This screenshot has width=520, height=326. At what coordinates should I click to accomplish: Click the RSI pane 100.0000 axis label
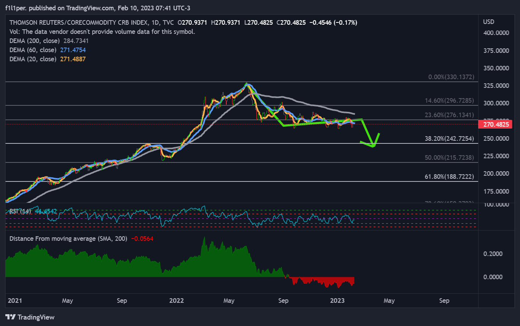496,205
